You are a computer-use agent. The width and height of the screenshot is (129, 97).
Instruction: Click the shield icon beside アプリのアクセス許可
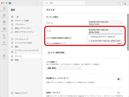tap(12, 43)
